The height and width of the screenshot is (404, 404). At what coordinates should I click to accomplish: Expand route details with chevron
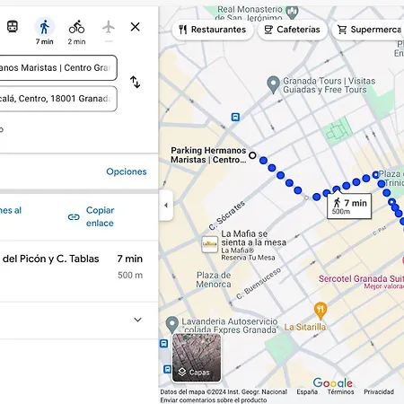pos(137,320)
